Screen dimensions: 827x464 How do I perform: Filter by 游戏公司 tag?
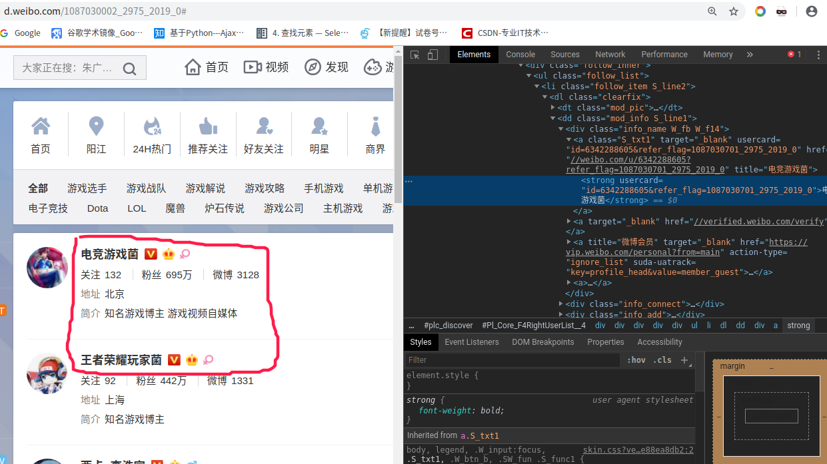pos(284,208)
